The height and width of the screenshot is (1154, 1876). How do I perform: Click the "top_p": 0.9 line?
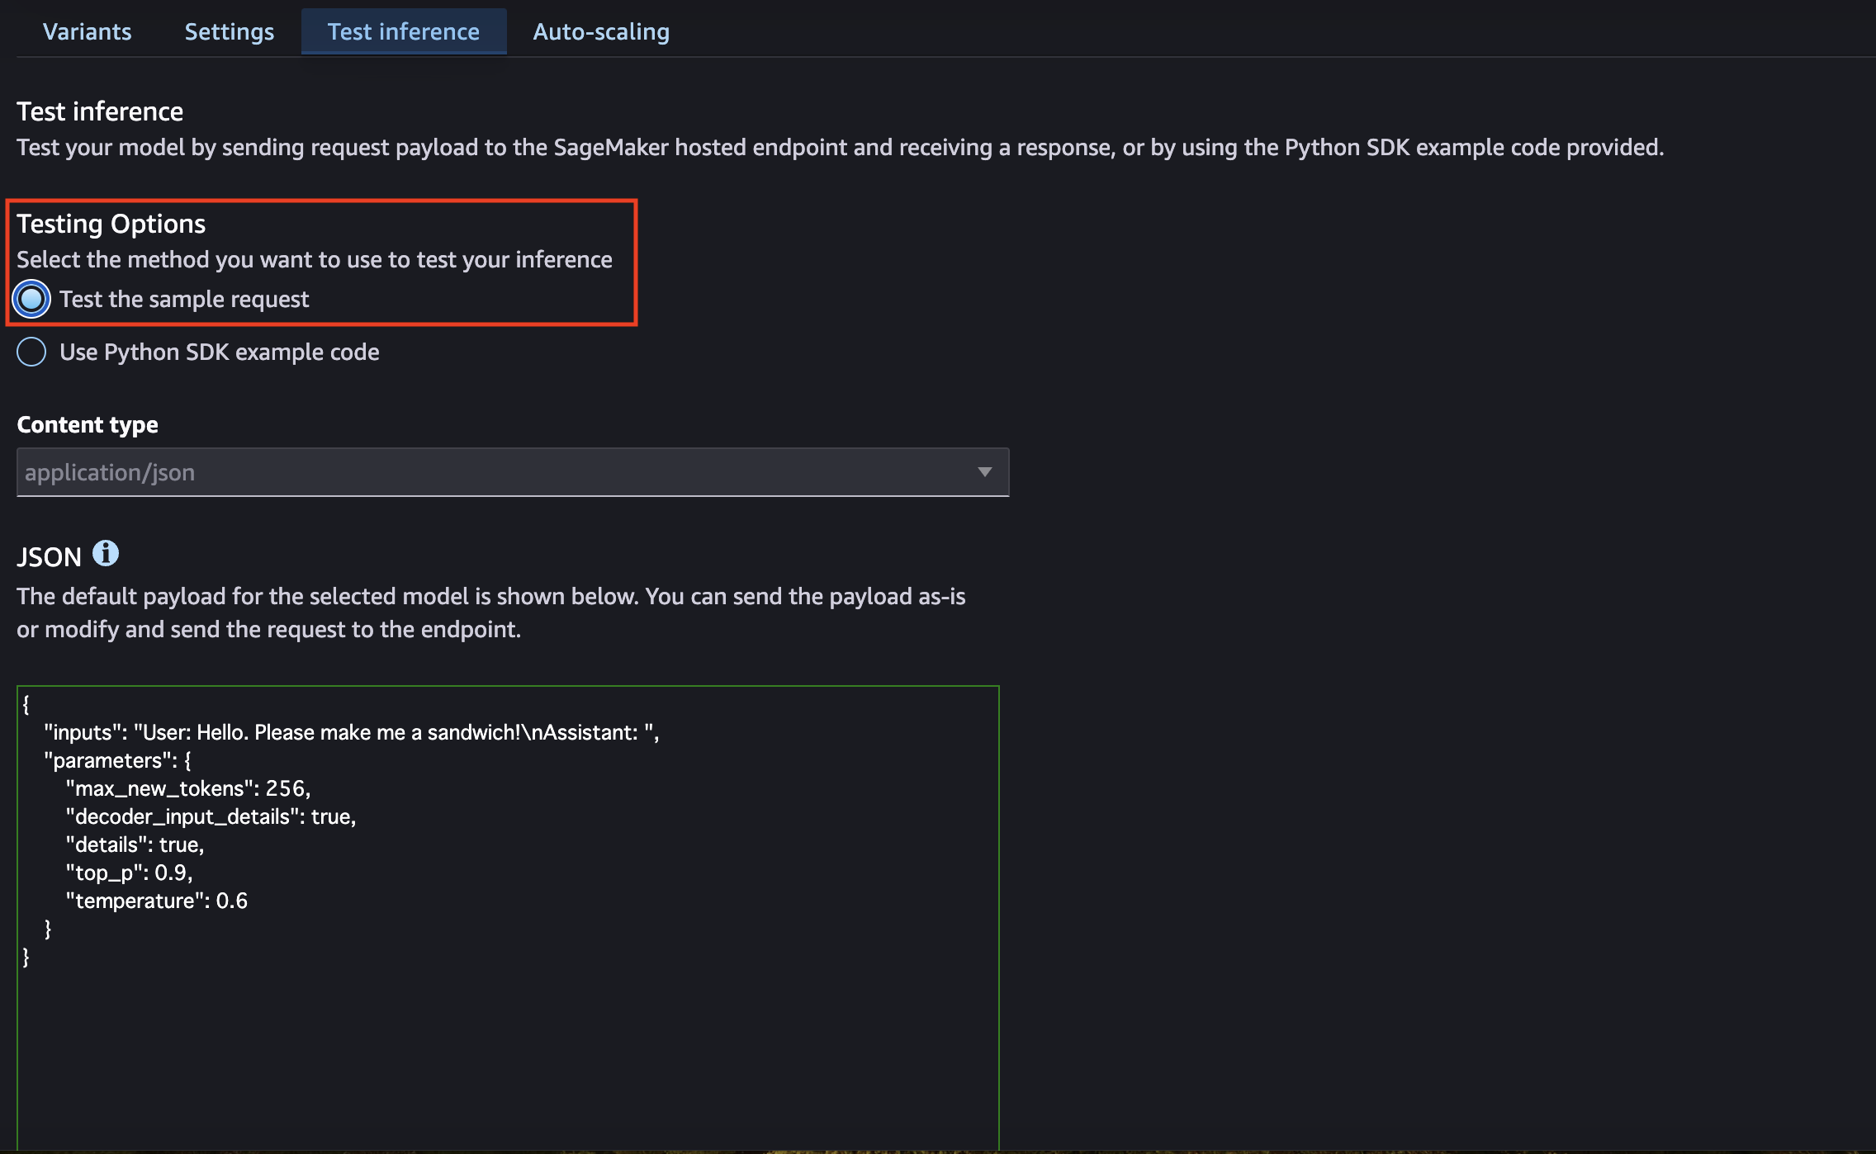pyautogui.click(x=129, y=873)
